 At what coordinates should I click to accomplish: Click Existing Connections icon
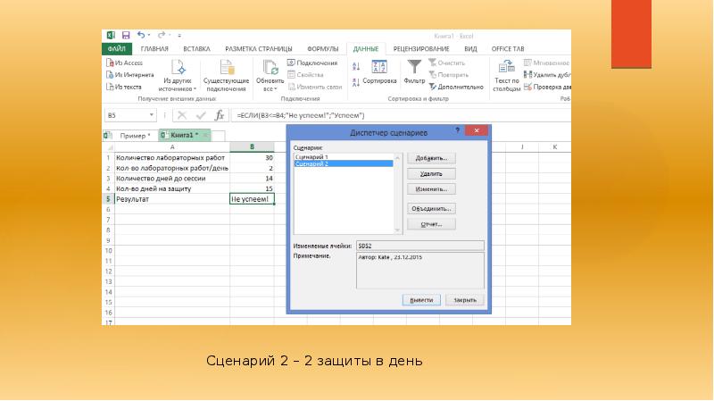227,68
